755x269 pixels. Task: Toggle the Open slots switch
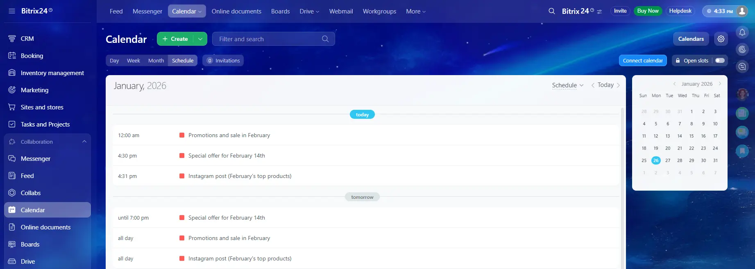point(720,60)
